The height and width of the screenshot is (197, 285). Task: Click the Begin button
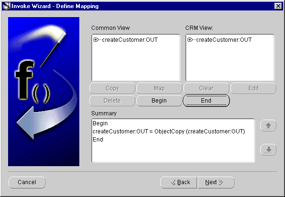point(159,101)
